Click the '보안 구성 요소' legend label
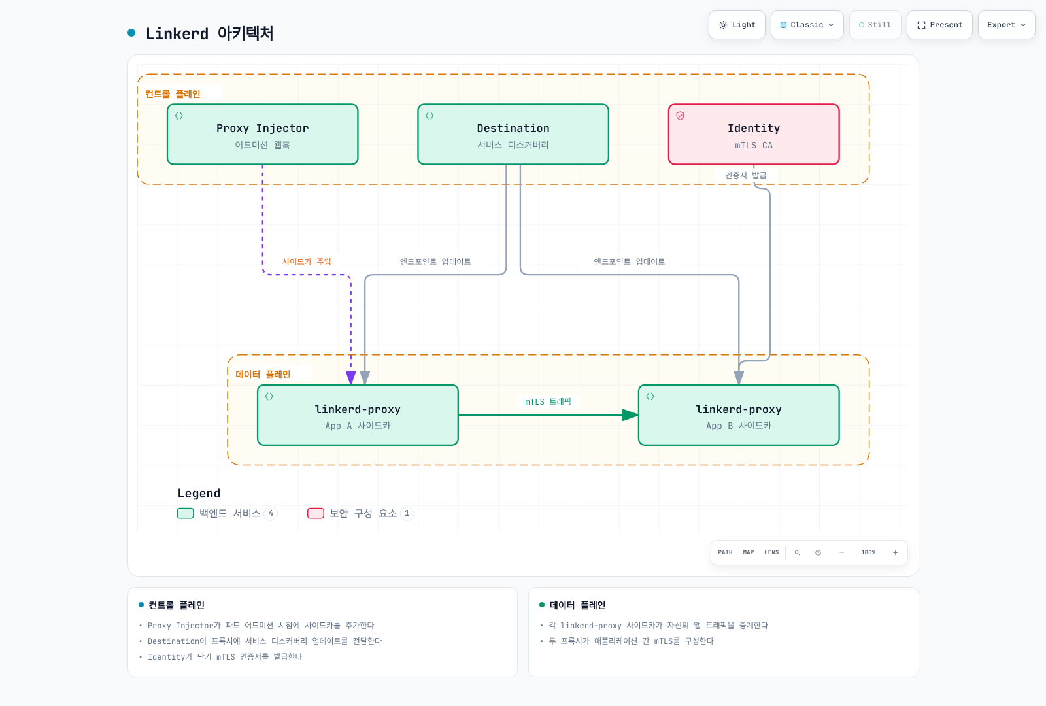Viewport: 1046px width, 706px height. (363, 513)
